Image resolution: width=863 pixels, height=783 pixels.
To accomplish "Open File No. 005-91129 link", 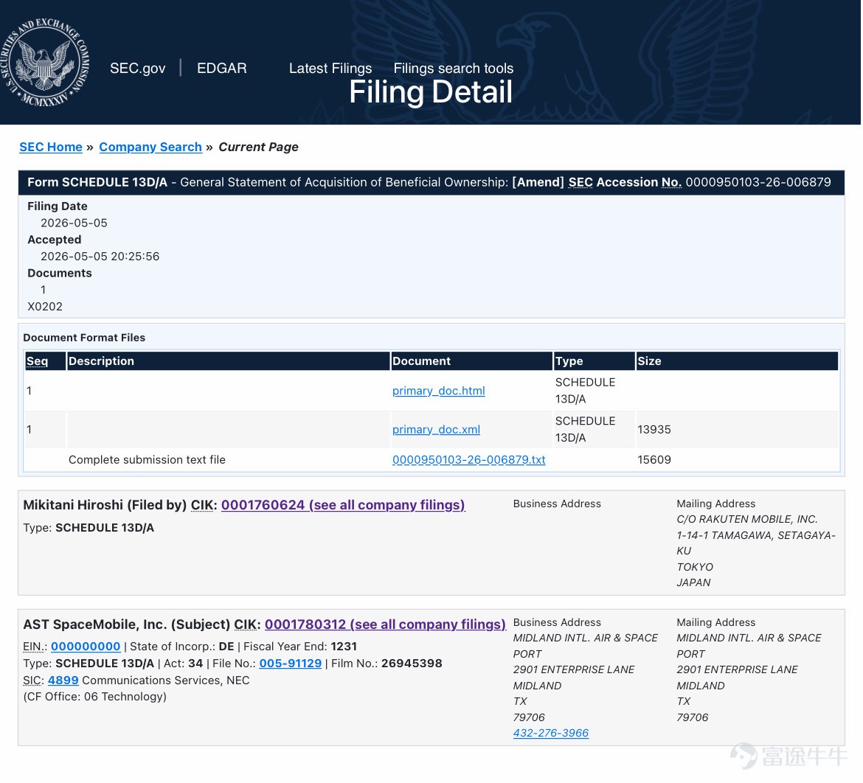I will (x=291, y=663).
